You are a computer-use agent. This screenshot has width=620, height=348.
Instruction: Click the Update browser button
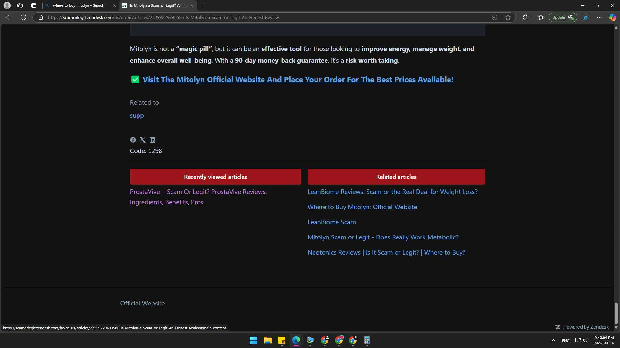pos(563,17)
